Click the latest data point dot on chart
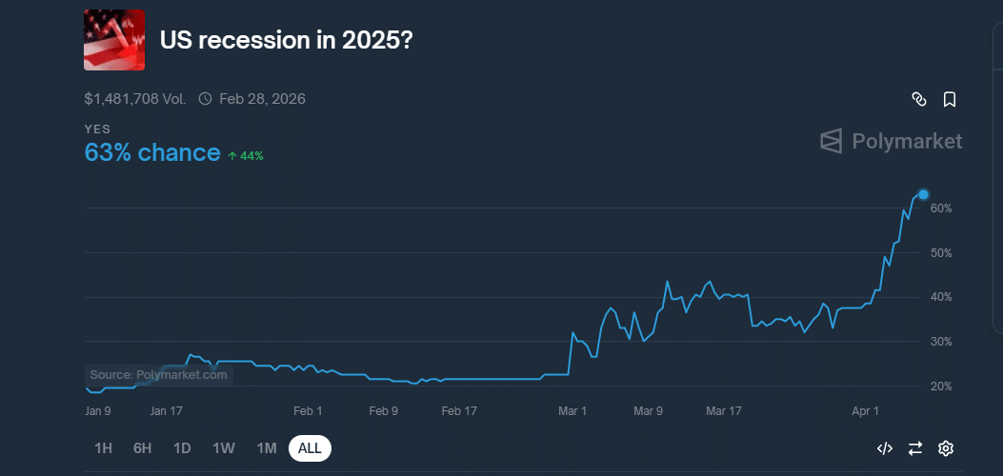This screenshot has height=476, width=1003. click(x=923, y=194)
